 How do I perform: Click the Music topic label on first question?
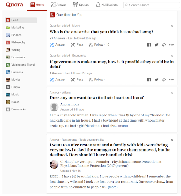[76, 26]
